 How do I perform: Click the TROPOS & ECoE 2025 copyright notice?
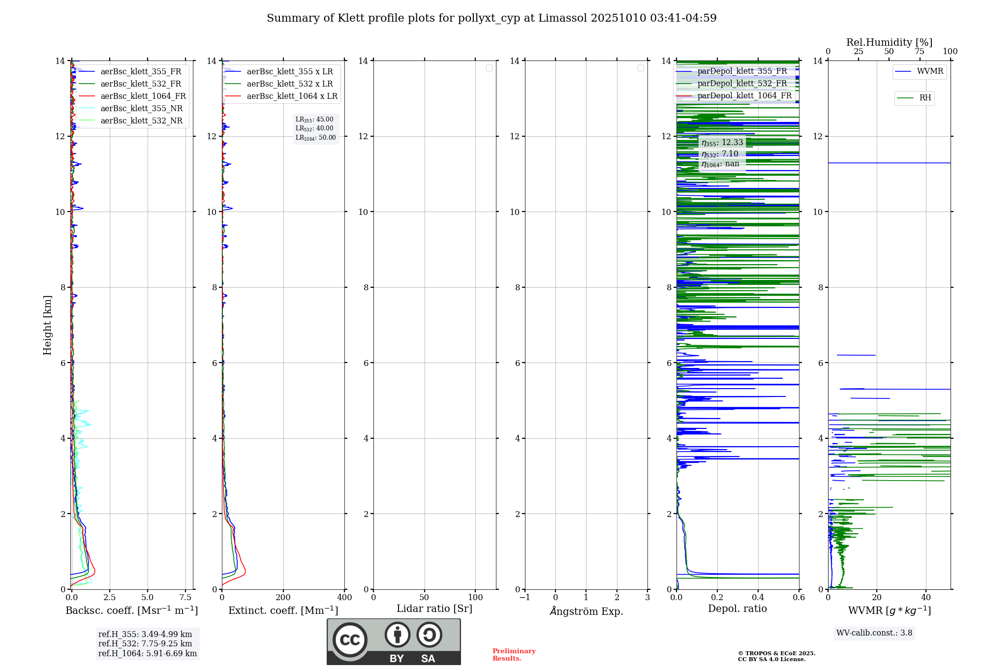(x=776, y=654)
